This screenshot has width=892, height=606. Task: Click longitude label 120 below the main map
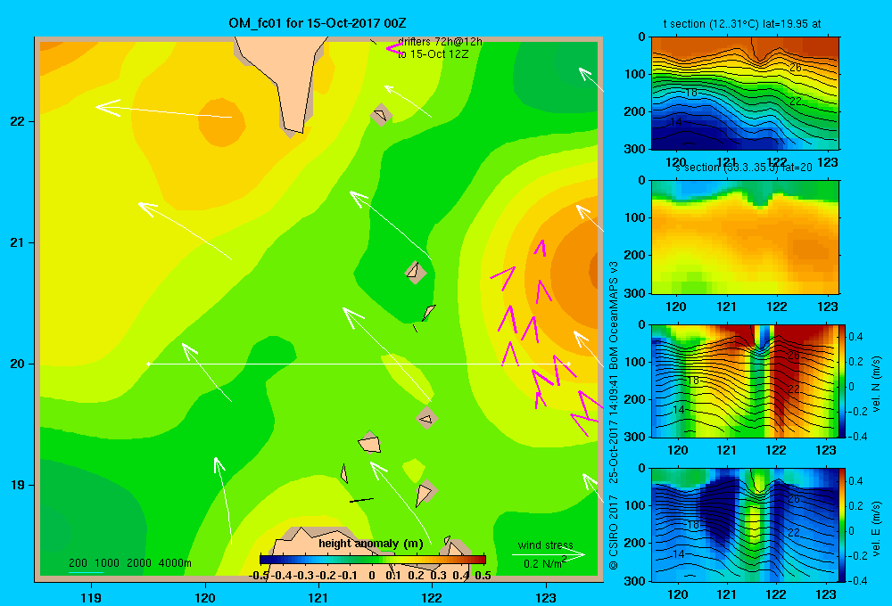pyautogui.click(x=205, y=597)
